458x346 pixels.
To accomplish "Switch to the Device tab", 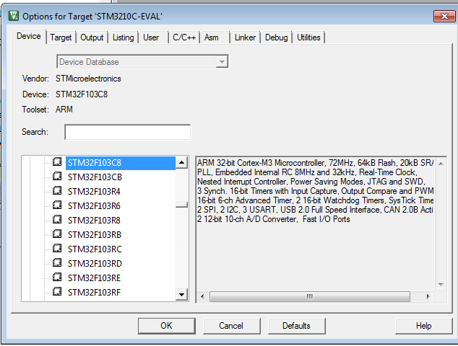I will (29, 37).
